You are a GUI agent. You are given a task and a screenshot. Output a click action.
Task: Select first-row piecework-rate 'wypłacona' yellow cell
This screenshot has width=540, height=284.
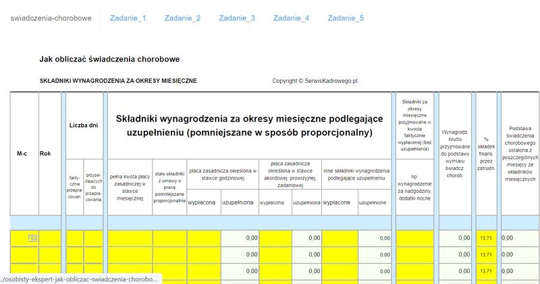275,238
